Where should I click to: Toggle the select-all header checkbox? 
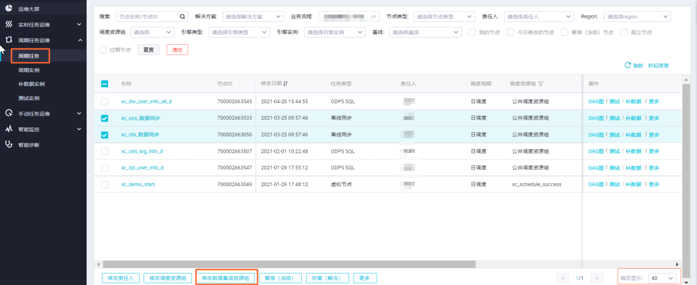coord(105,84)
